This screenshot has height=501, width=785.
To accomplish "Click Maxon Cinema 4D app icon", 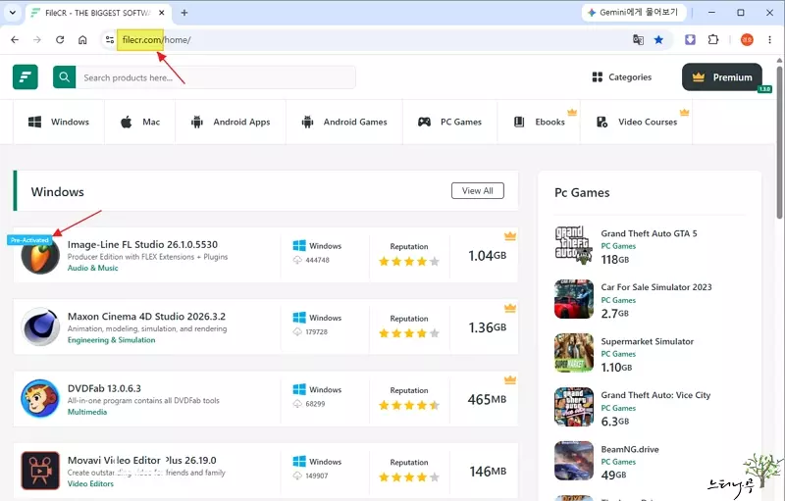I will [x=40, y=327].
